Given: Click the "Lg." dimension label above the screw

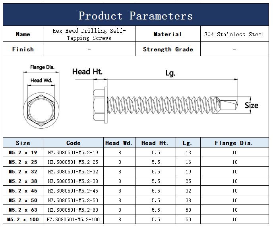Looking at the screenshot, I should tap(170, 73).
